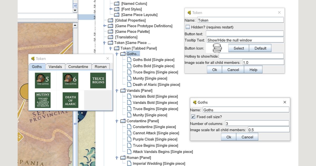
Task: Expand the Vandals Panel tree node
Action: 116,90
